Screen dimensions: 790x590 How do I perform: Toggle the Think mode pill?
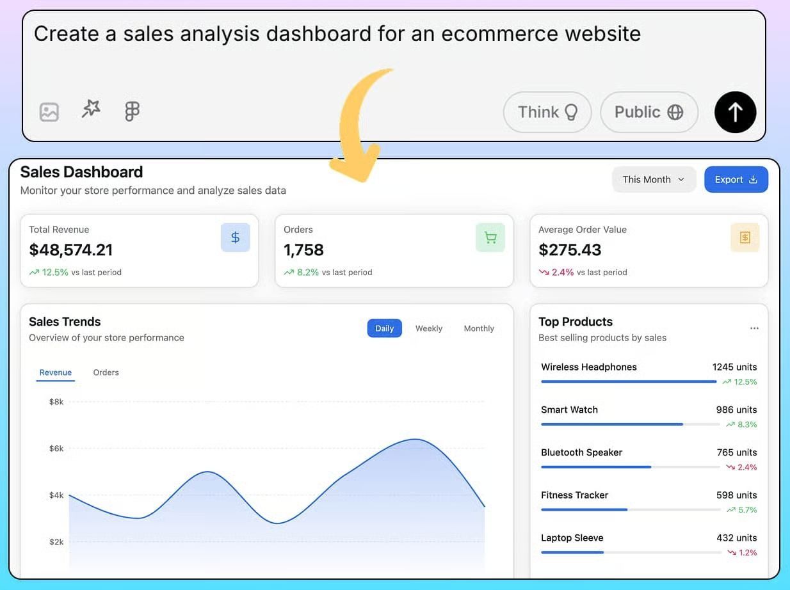click(x=547, y=112)
